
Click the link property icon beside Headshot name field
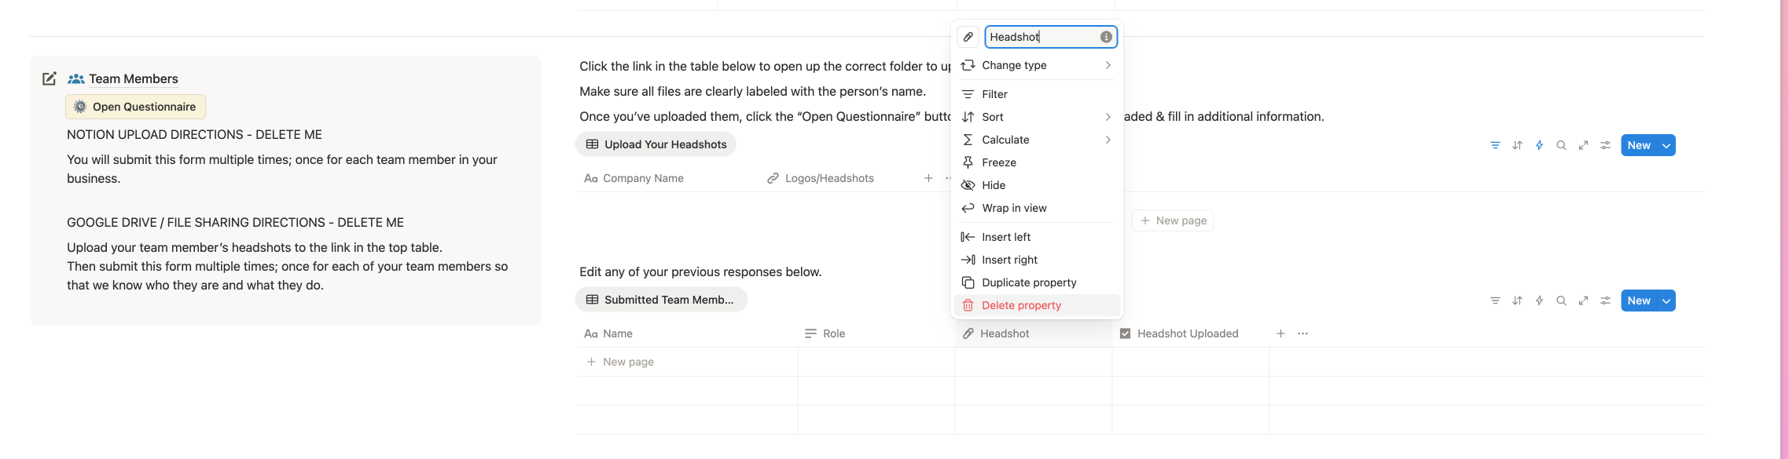pos(968,37)
